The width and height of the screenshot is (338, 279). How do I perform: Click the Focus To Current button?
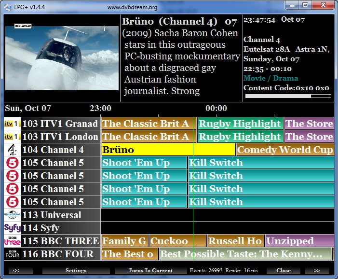(x=150, y=271)
